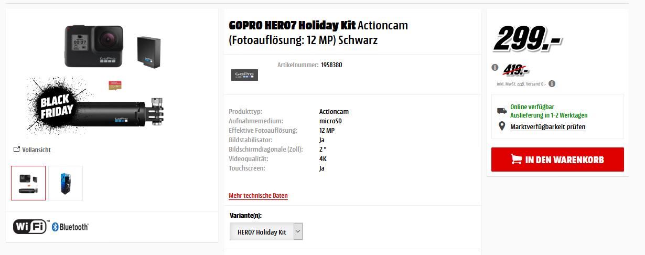Click the Vollansicht link text
The image size is (645, 255).
point(36,150)
